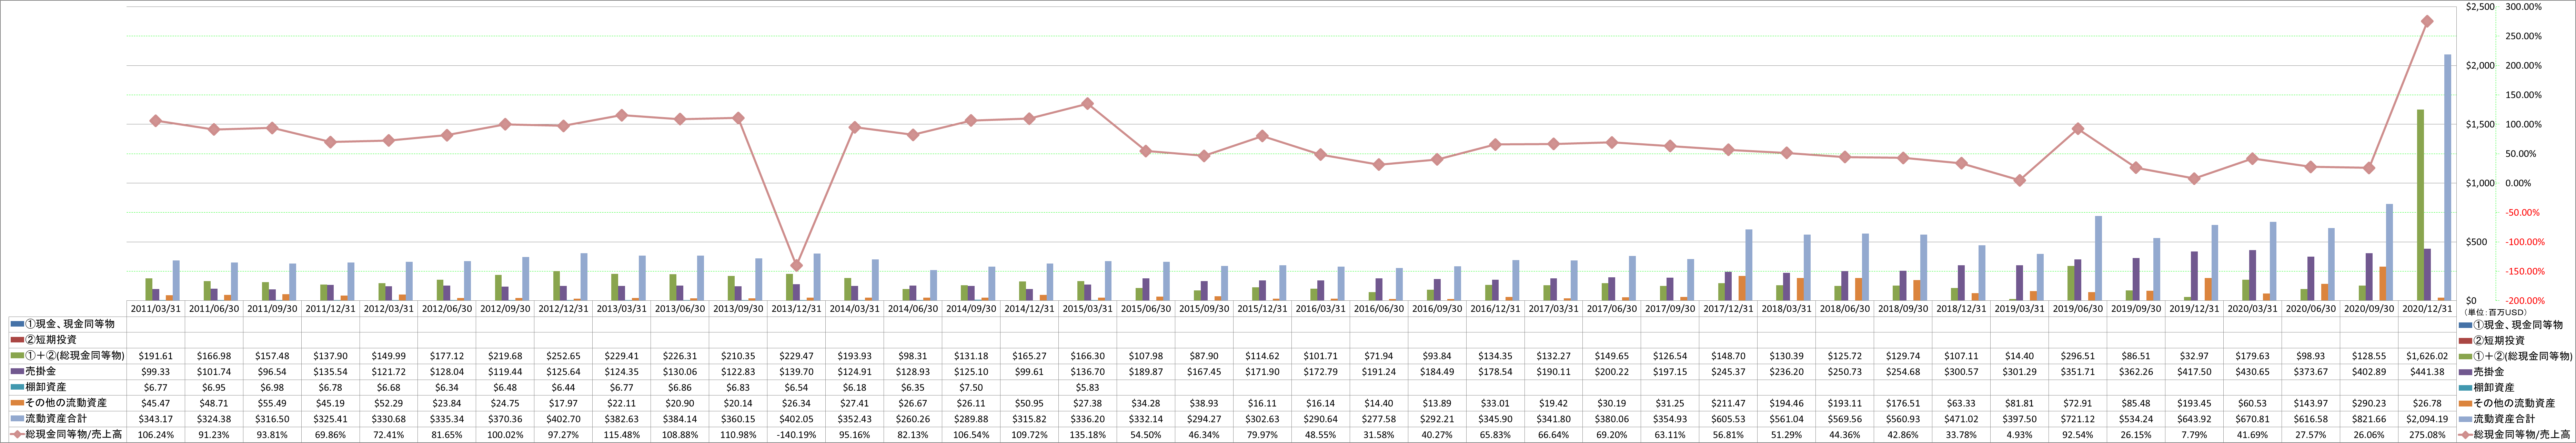The image size is (2576, 443).
Task: Click the 2018/09/30 date header
Action: click(1903, 309)
